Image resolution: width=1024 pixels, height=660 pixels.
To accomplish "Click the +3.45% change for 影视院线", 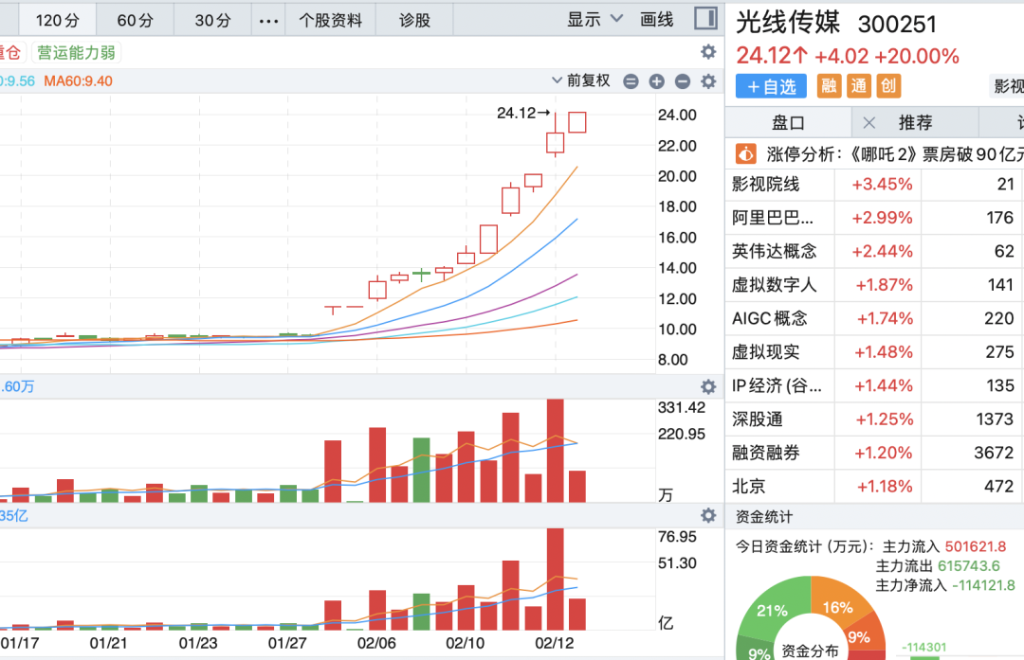I will (x=883, y=185).
